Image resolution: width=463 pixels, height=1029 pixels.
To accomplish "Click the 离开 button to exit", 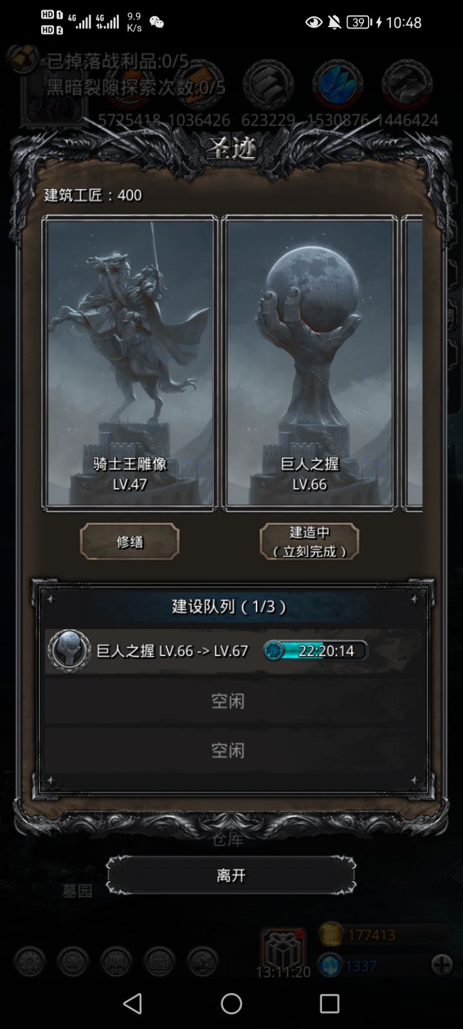I will click(231, 875).
